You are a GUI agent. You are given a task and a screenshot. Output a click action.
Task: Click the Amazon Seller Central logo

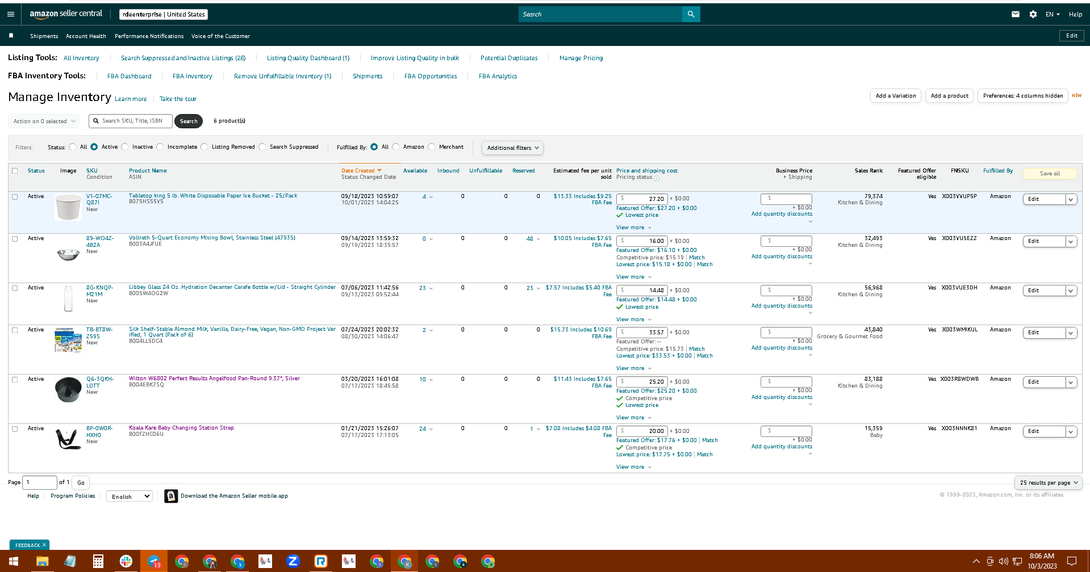tap(66, 14)
